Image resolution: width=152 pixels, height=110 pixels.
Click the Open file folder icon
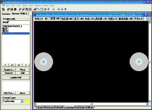pos(8,9)
